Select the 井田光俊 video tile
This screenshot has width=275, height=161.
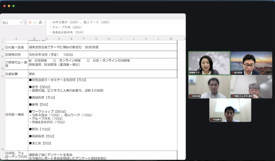[209, 87]
